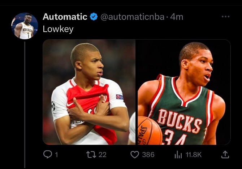Click the retweet arrows icon

(x=91, y=154)
